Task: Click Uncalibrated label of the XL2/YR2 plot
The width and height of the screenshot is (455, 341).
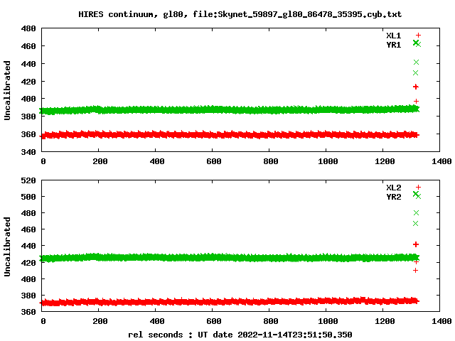Action: click(7, 247)
